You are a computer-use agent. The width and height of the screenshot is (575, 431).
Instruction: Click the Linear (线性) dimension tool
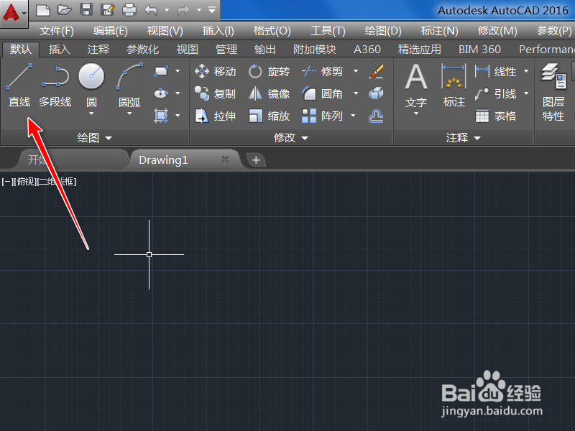pos(495,71)
